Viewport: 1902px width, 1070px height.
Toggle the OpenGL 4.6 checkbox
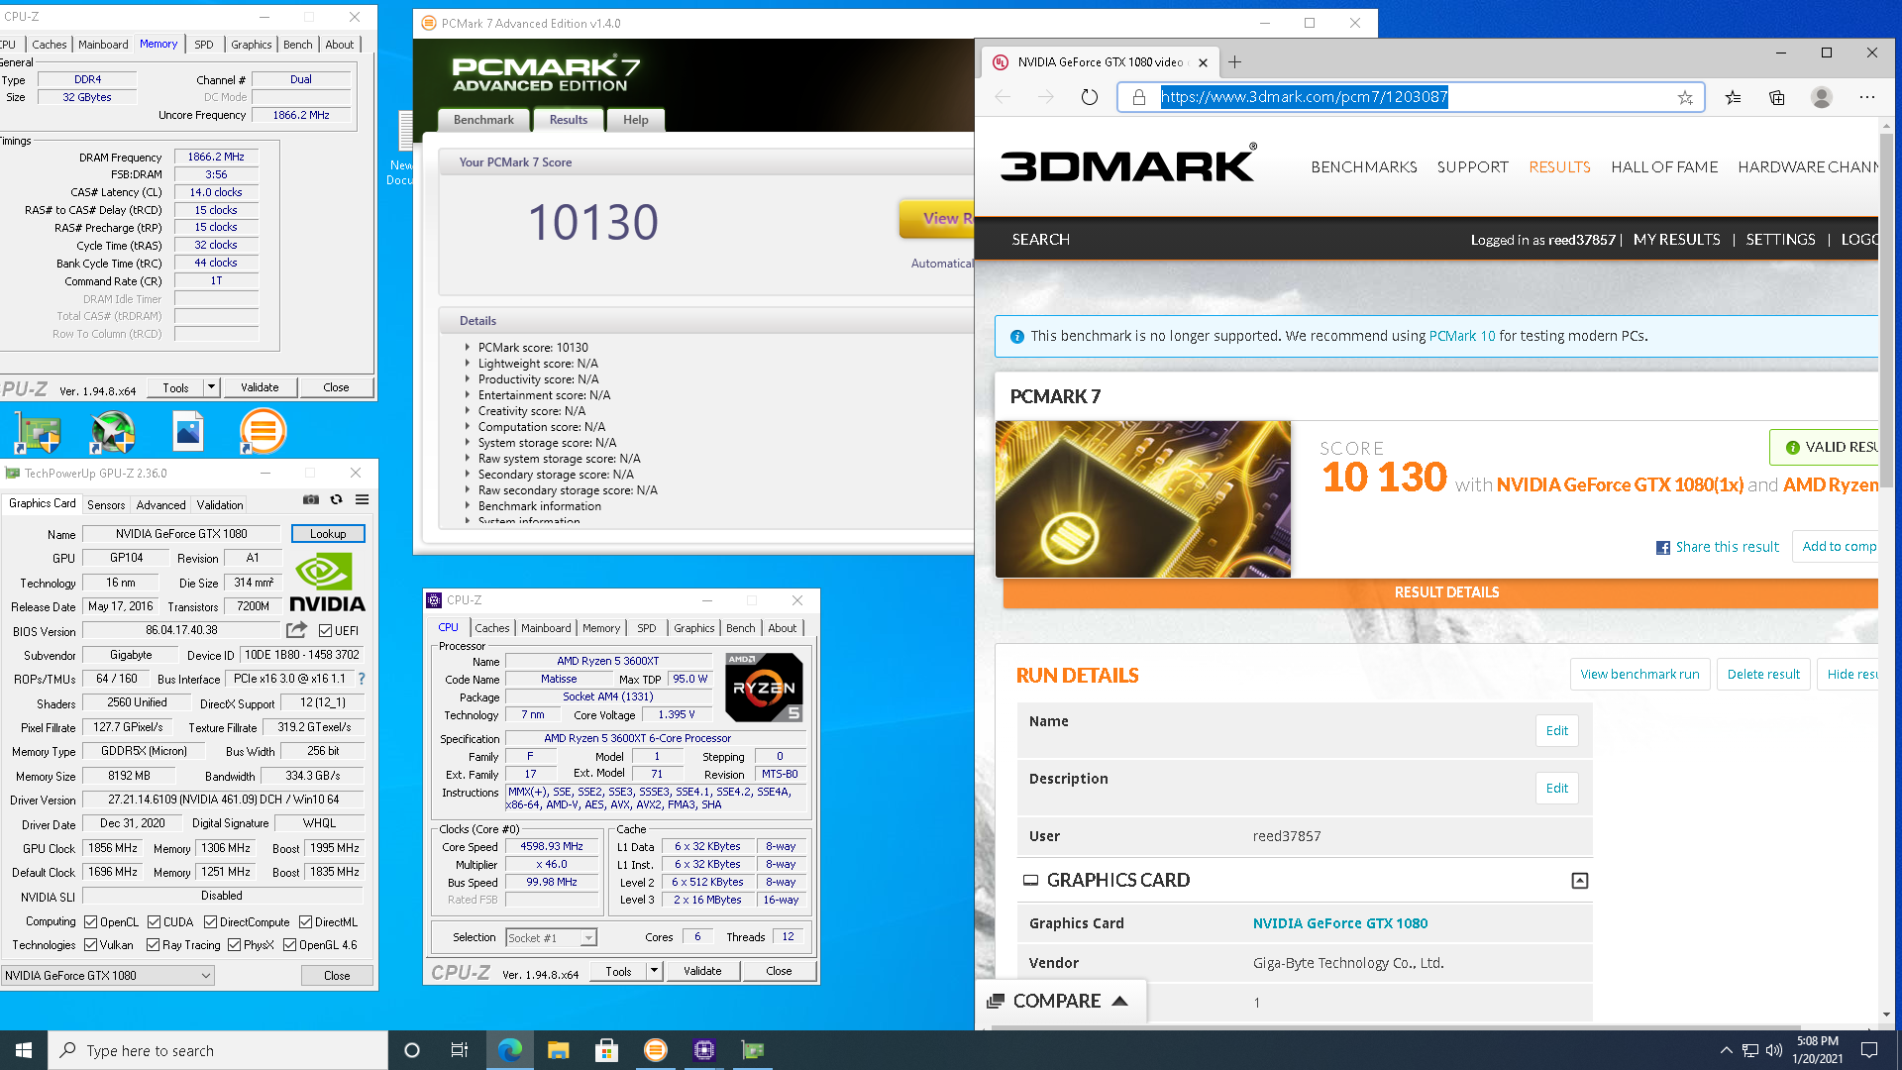click(289, 945)
